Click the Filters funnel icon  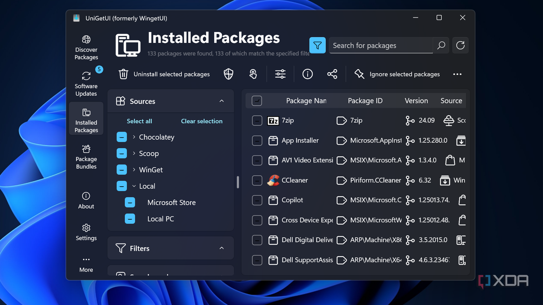click(x=120, y=248)
